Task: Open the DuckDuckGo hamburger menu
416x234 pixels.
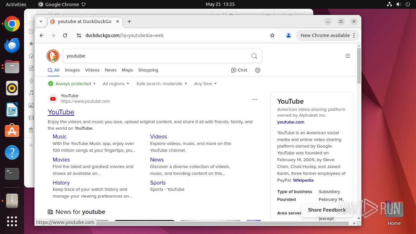Action: tap(347, 56)
